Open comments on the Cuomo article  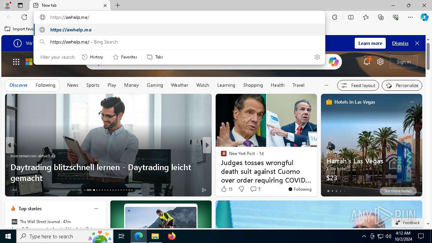(255, 189)
